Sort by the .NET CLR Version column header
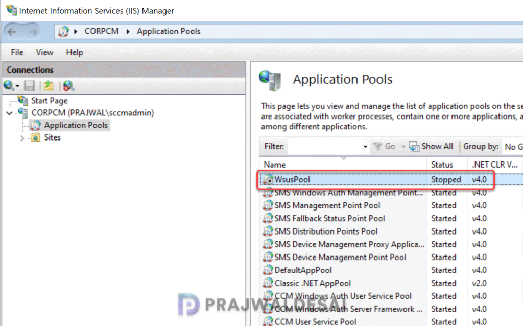 point(495,165)
